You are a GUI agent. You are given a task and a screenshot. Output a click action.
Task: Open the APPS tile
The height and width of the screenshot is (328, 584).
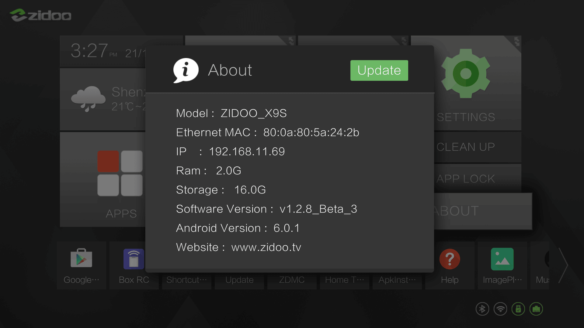[x=103, y=179]
